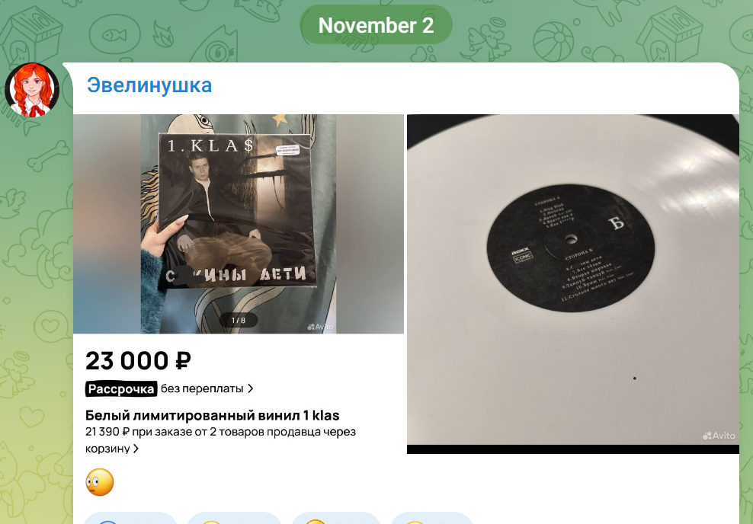Open the white vinyl record photo

573,283
